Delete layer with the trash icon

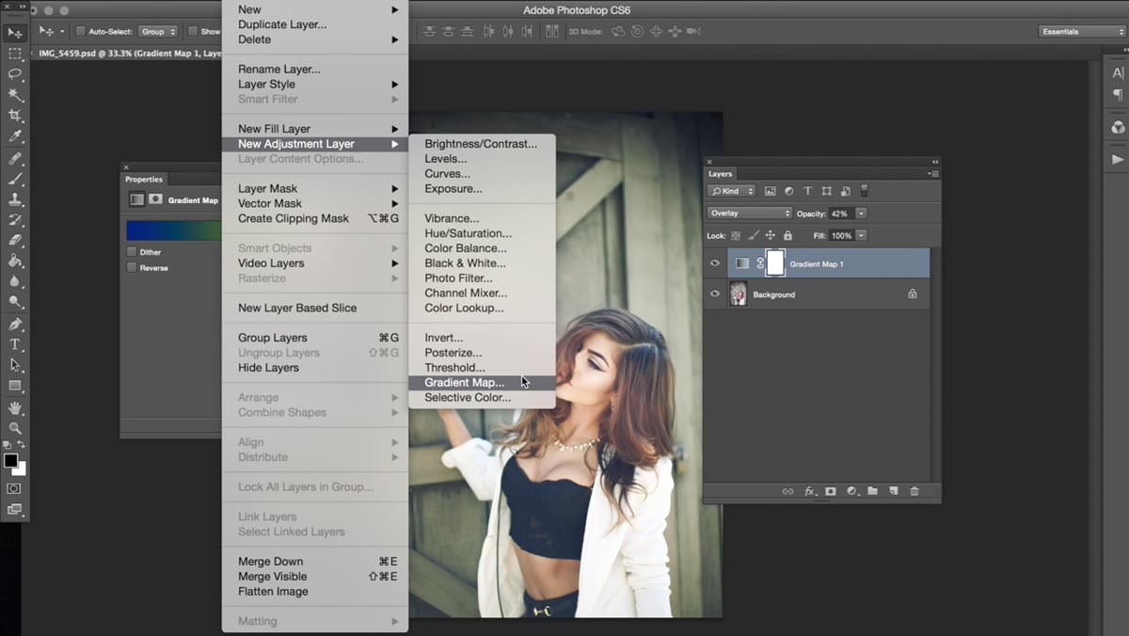tap(914, 491)
